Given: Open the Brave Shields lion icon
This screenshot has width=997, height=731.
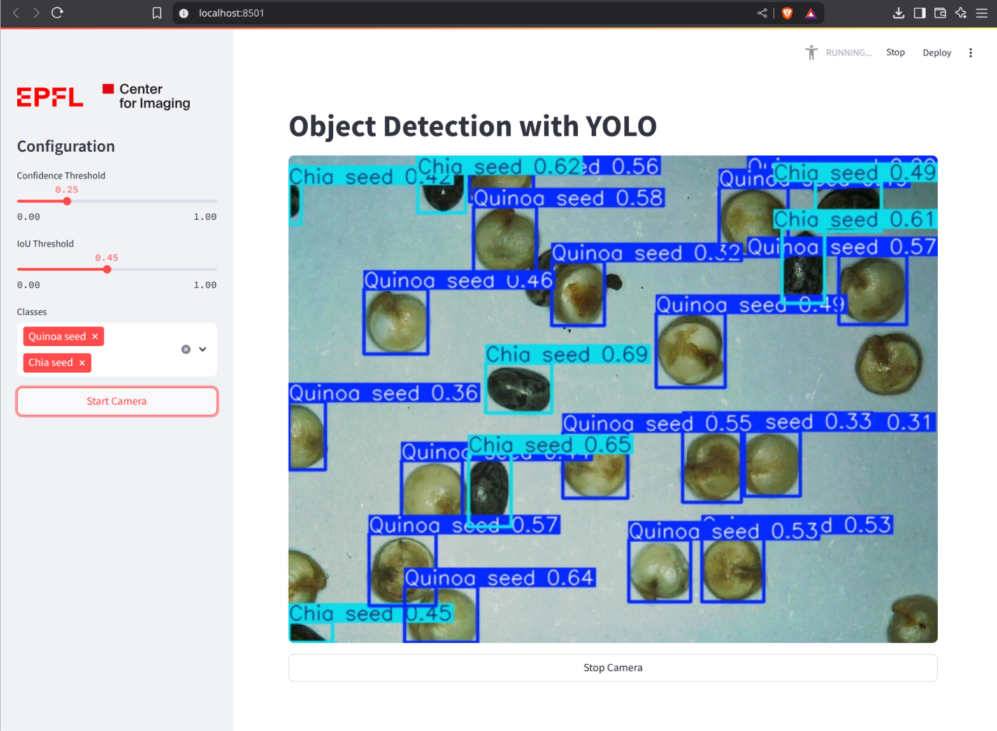Looking at the screenshot, I should [x=787, y=13].
